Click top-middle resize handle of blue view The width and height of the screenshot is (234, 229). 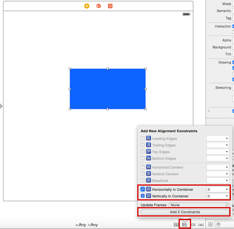[108, 69]
